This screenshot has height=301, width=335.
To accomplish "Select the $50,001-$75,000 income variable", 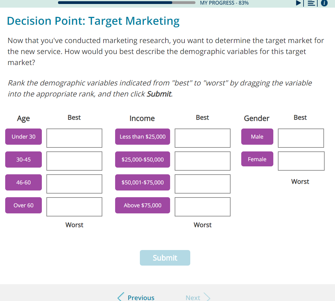I will tap(142, 182).
